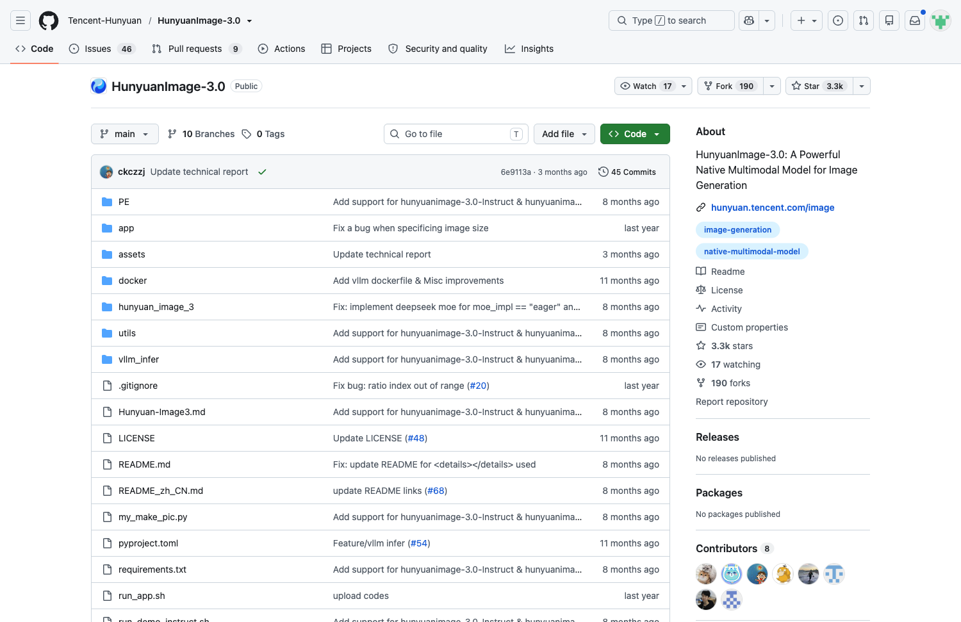961x622 pixels.
Task: Open the issues icon in the header
Action: click(838, 20)
